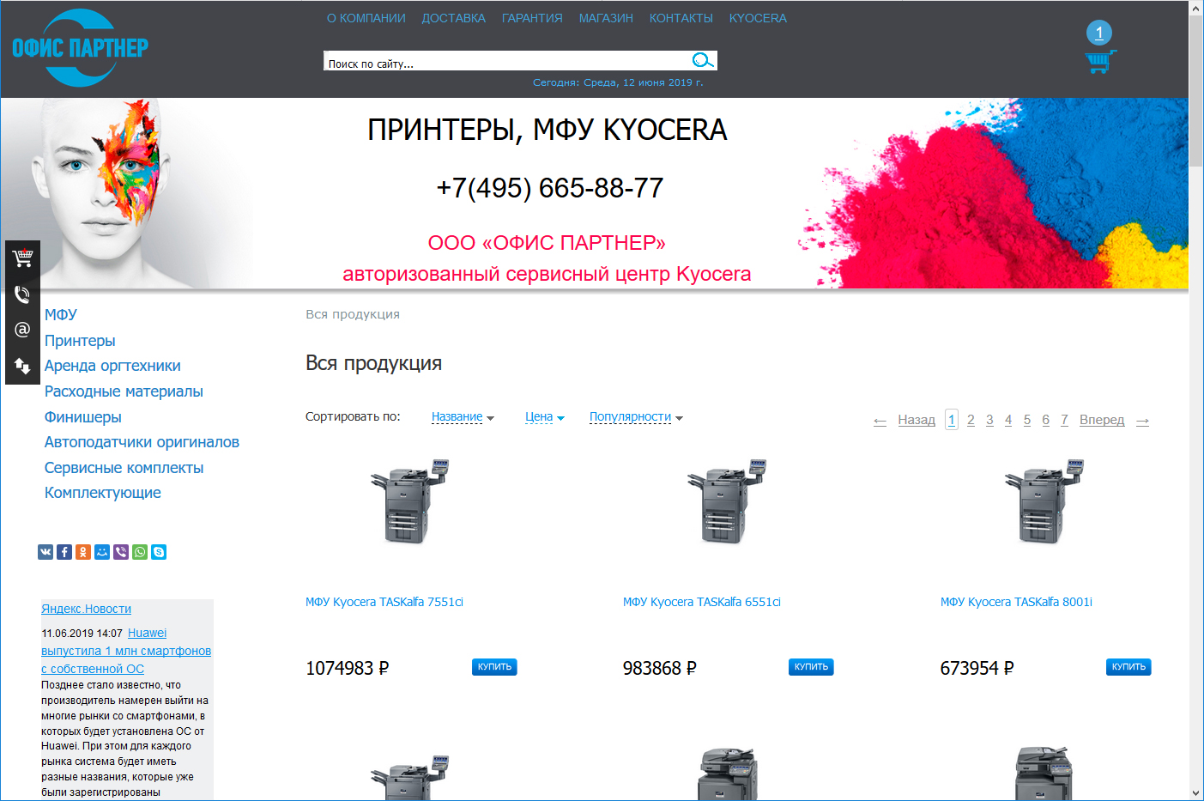Sort by Название dropdown
Image resolution: width=1204 pixels, height=801 pixels.
coord(463,417)
